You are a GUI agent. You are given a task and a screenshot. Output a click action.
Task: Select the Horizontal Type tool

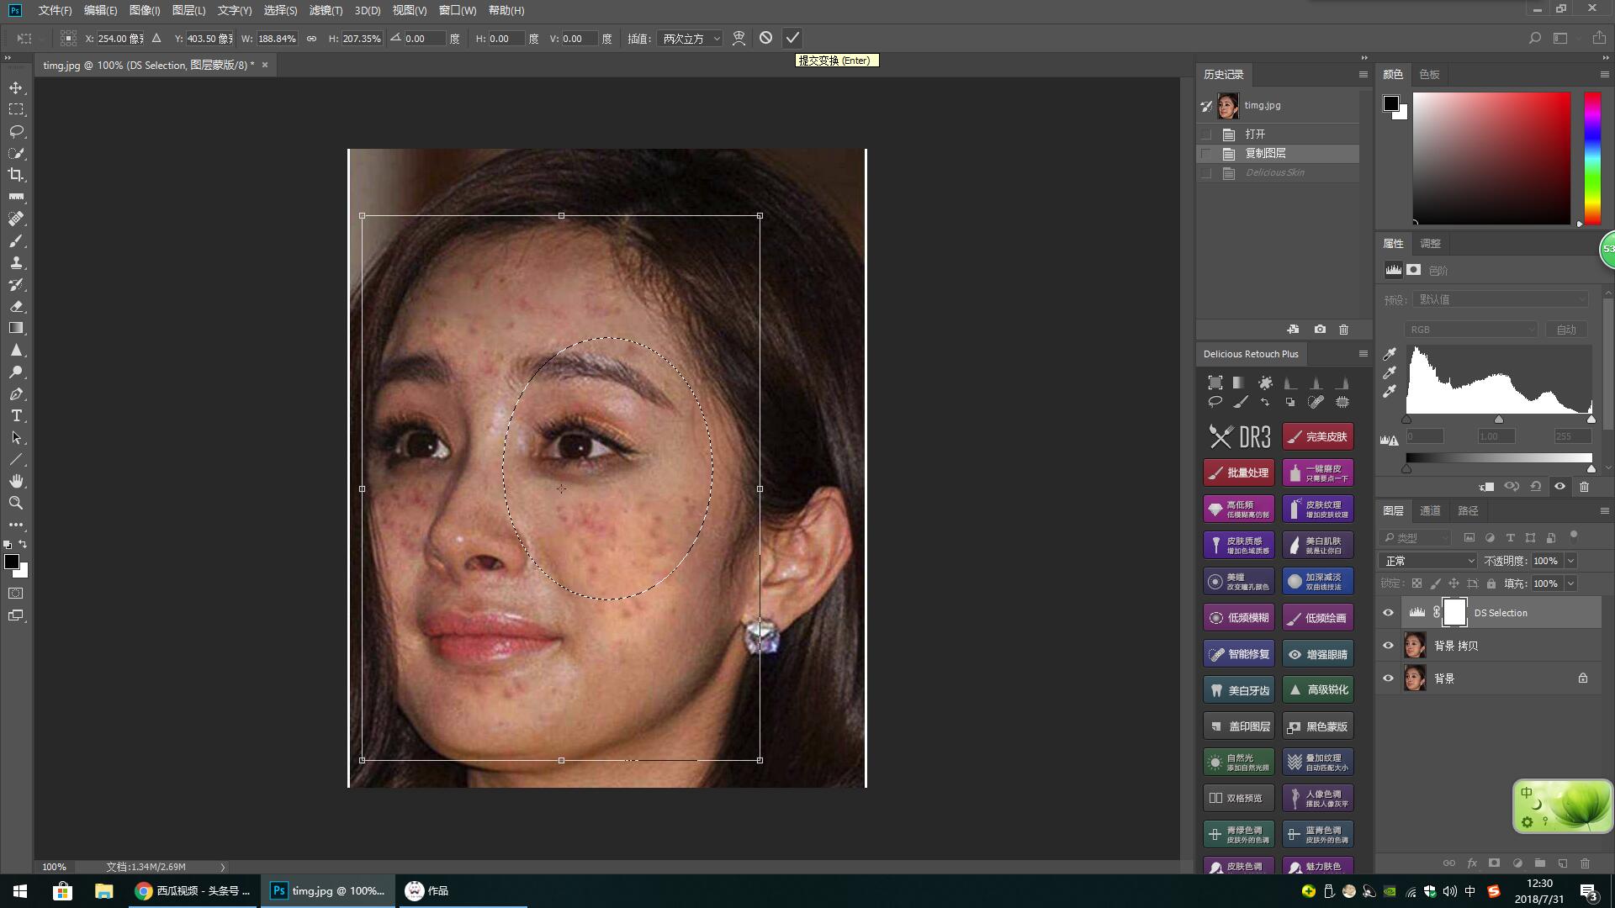(x=16, y=415)
